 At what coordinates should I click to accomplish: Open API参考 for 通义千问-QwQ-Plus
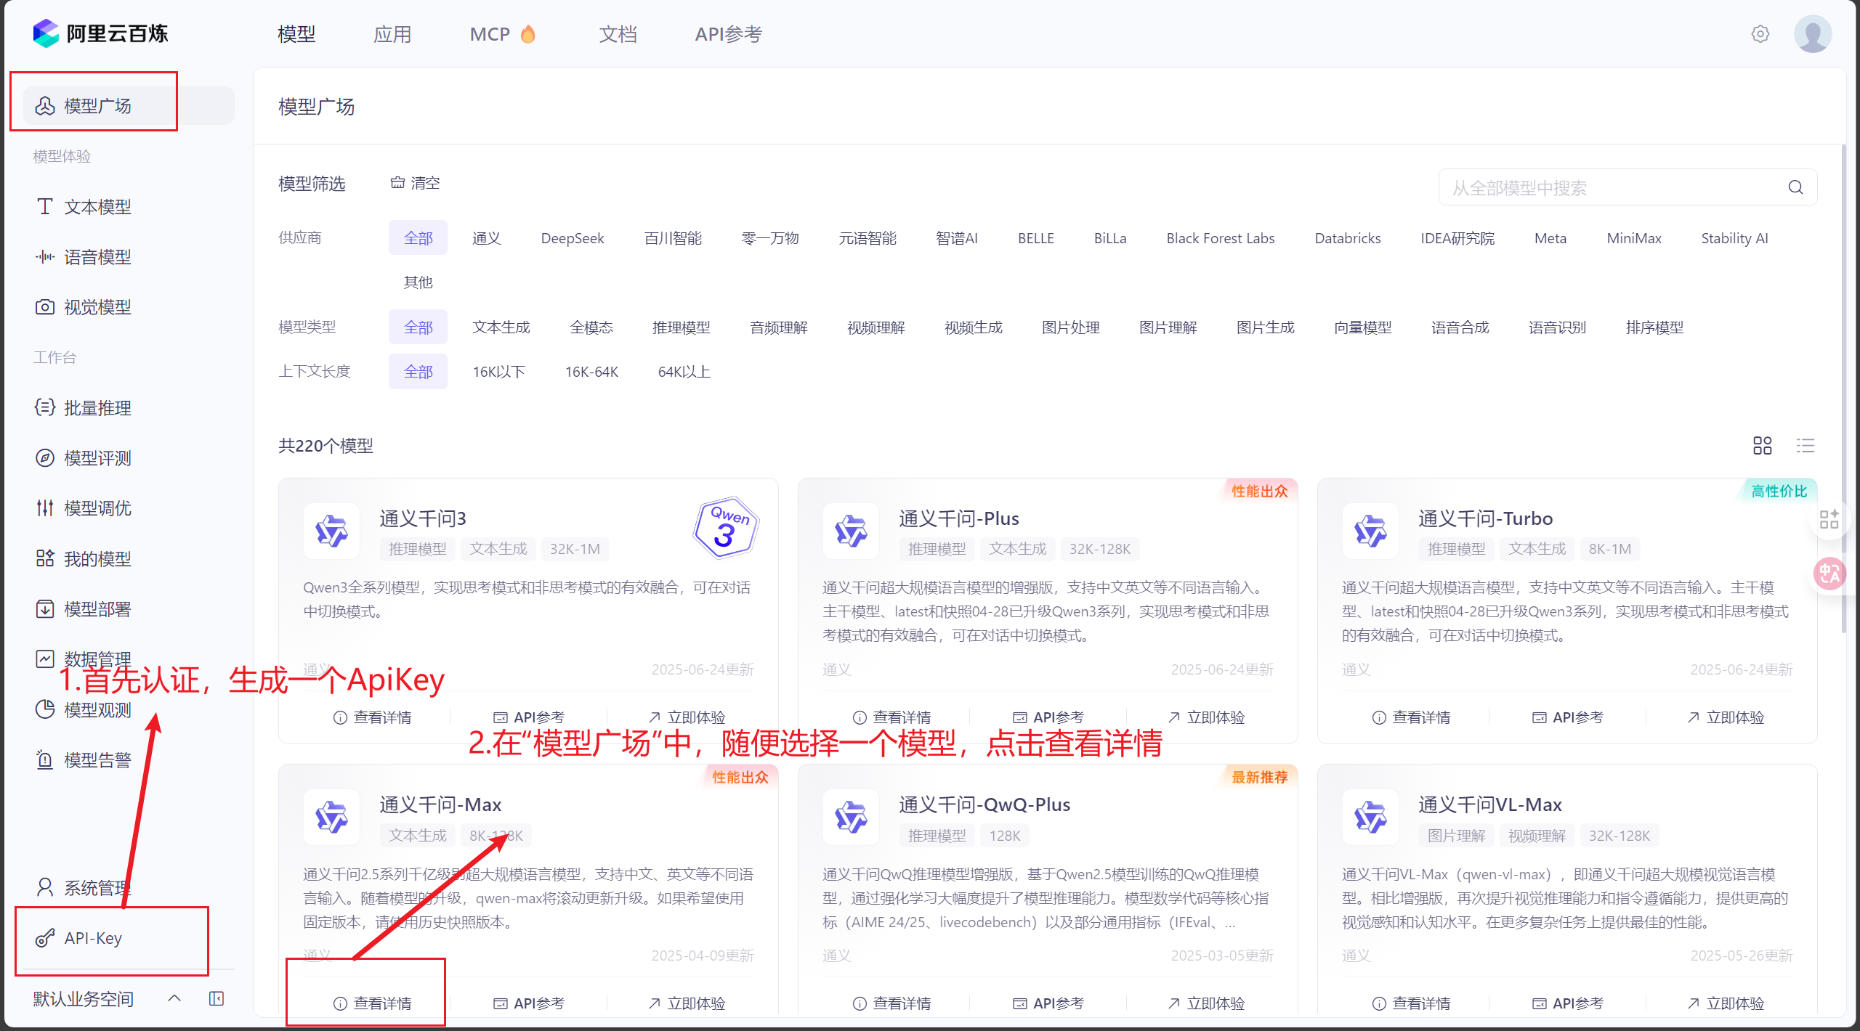[x=1048, y=1003]
